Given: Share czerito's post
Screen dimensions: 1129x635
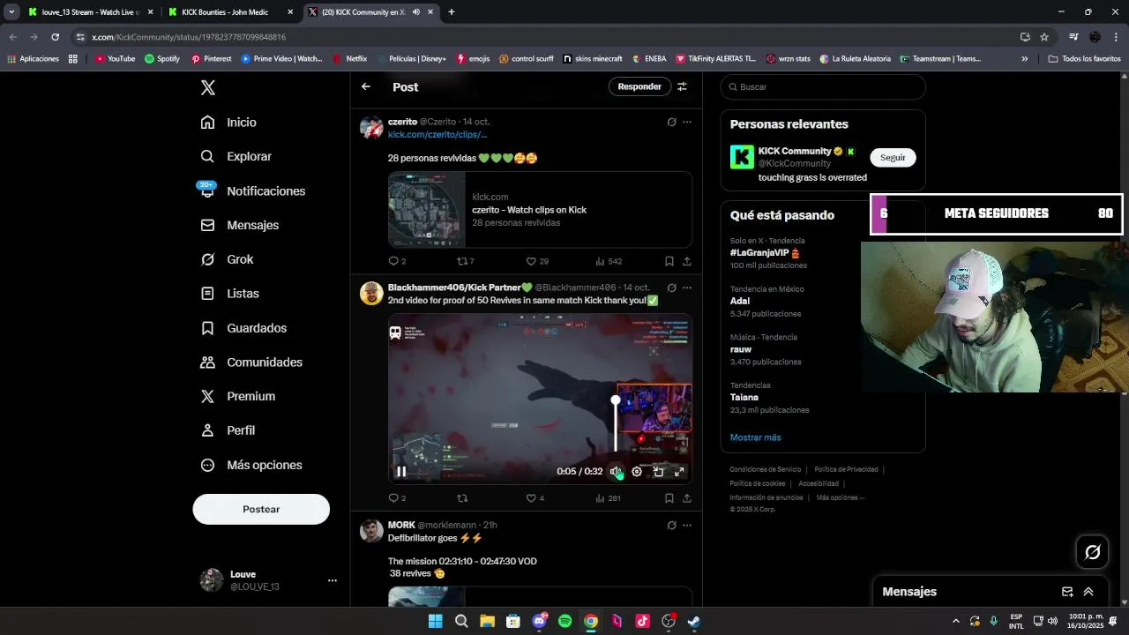Looking at the screenshot, I should [687, 261].
